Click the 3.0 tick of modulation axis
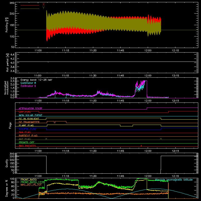Image resolution: width=201 pixels, height=201 pixels. [x=12, y=78]
